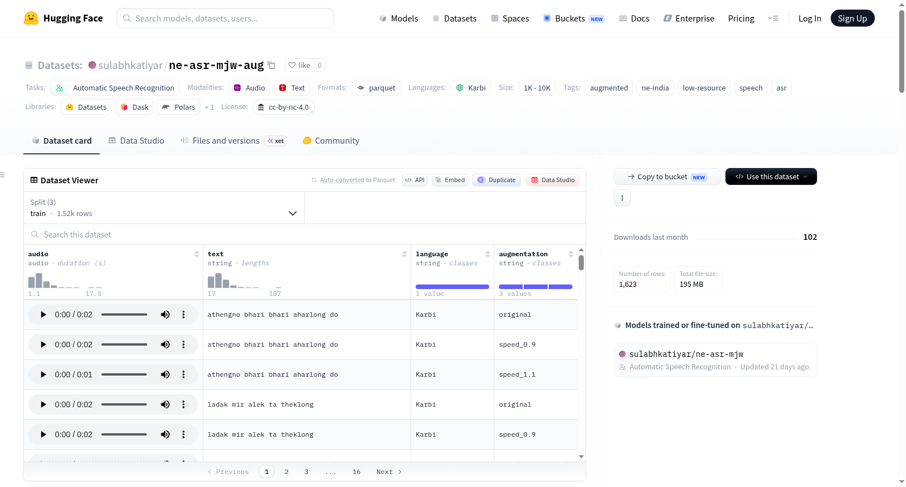Play audio in the 'ladak mir alek' original row
Screen dimensions: 906x487
pos(44,404)
